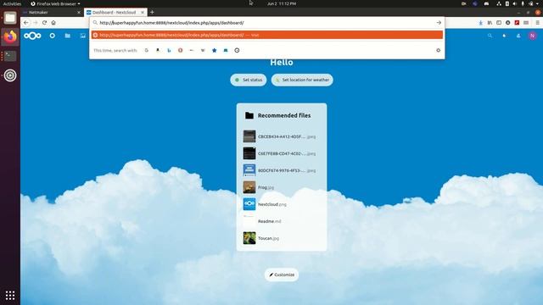
Task: Search this time with DuckDuckGo
Action: click(181, 50)
